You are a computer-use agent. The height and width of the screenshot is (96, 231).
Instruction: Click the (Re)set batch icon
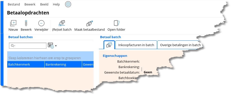(x=62, y=23)
